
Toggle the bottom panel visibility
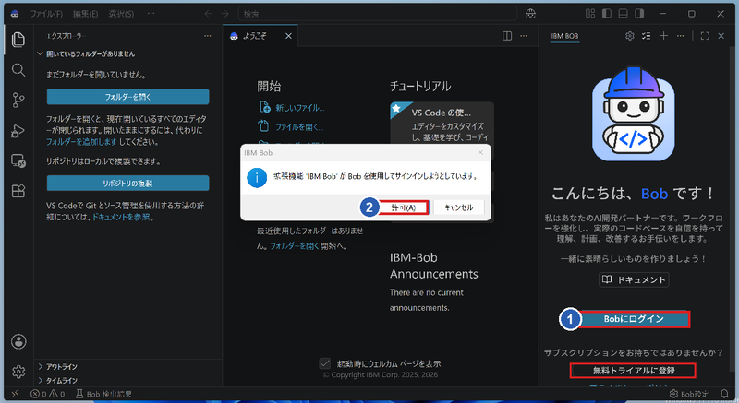[x=623, y=13]
